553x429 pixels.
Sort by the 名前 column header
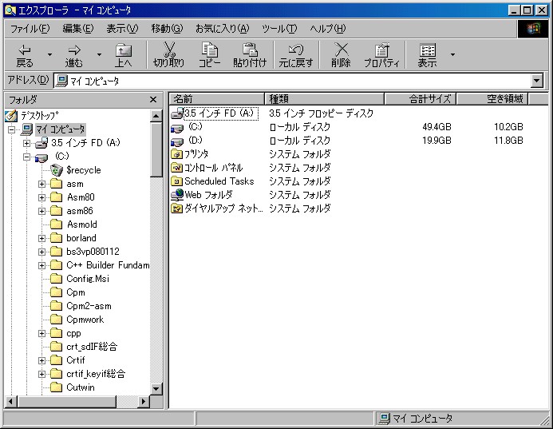pyautogui.click(x=215, y=99)
